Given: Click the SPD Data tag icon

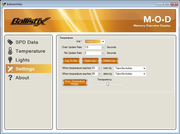Looking at the screenshot, I should point(10,42).
